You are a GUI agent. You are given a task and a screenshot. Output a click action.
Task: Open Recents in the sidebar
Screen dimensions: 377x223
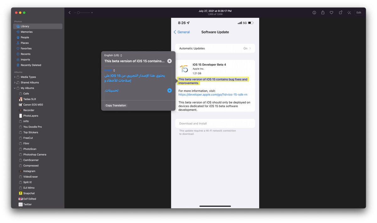38,54
